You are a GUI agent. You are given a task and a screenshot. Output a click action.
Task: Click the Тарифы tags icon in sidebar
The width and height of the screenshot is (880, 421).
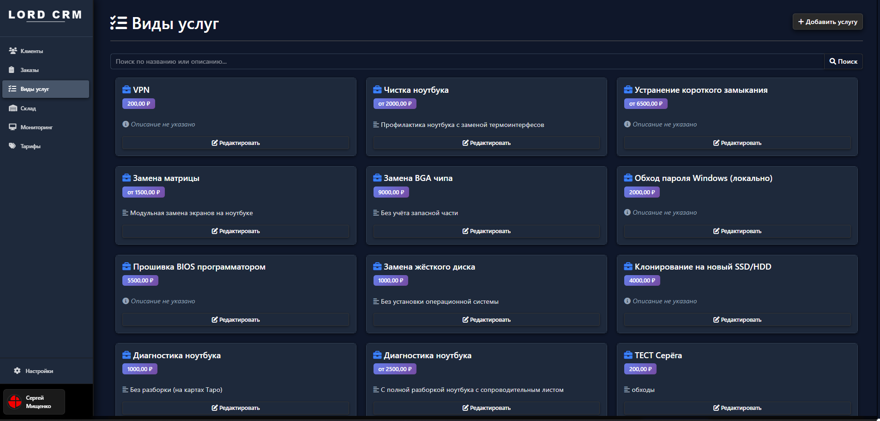coord(12,146)
